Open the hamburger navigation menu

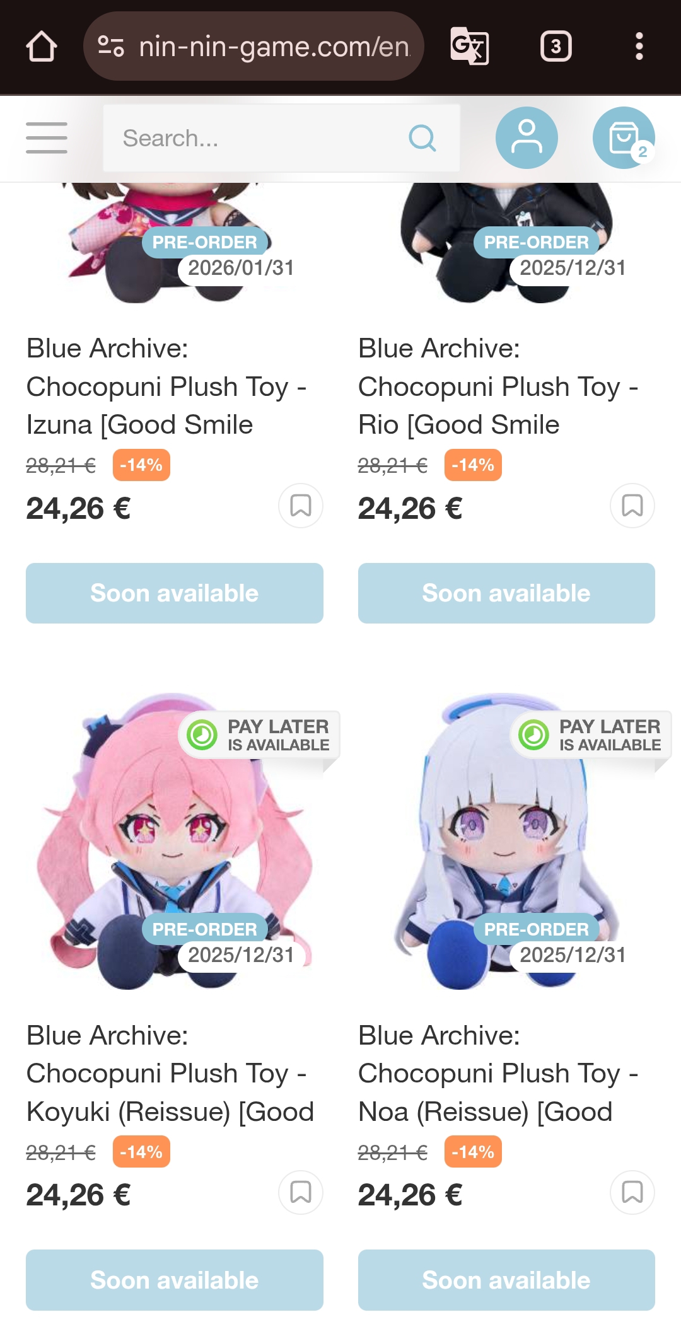[47, 138]
